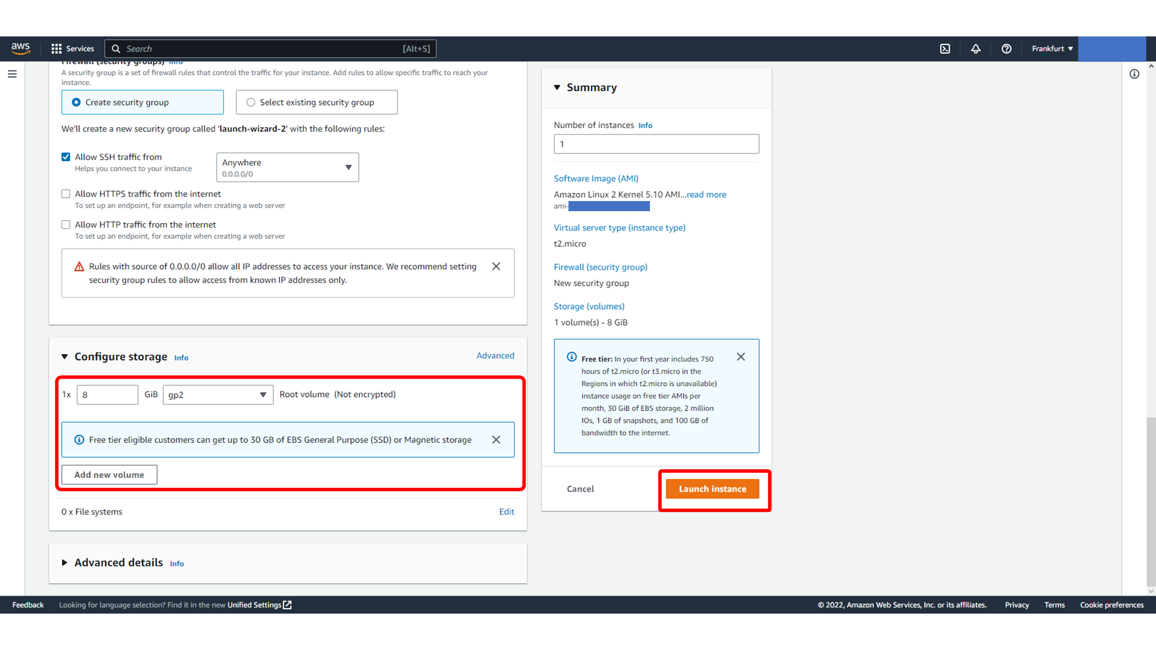The image size is (1156, 650).
Task: Enable Allow HTTP traffic from the internet
Action: 66,224
